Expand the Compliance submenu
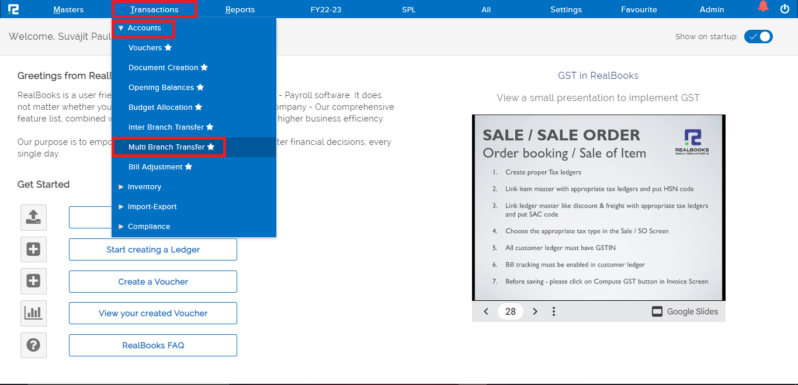 coord(148,227)
